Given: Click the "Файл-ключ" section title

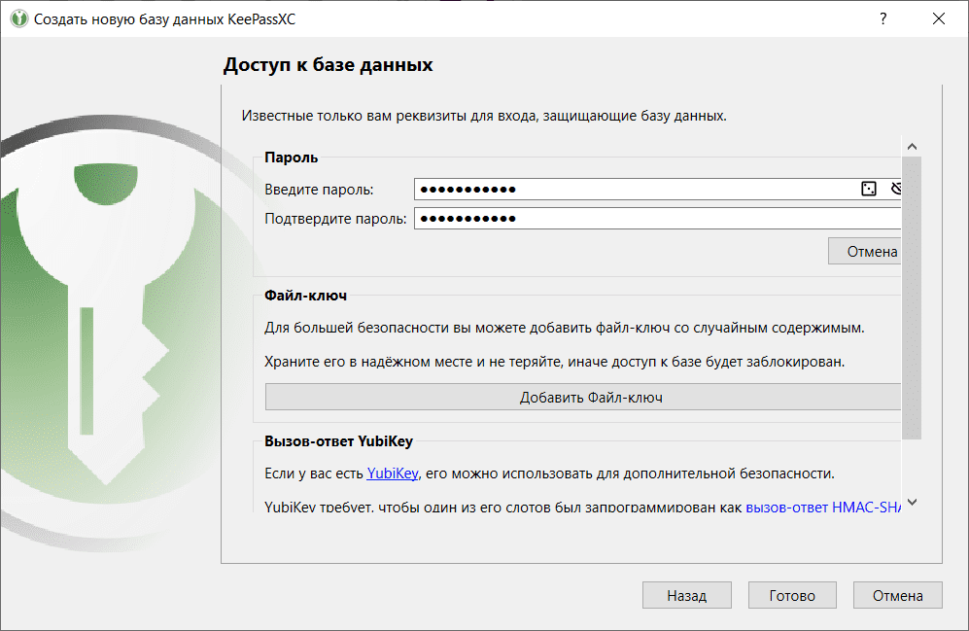Looking at the screenshot, I should [x=305, y=296].
